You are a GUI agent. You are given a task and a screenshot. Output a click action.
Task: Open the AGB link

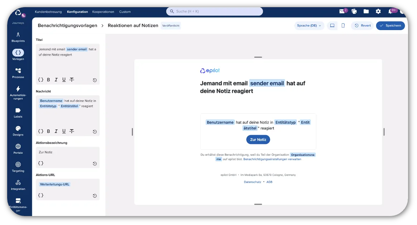(x=269, y=182)
